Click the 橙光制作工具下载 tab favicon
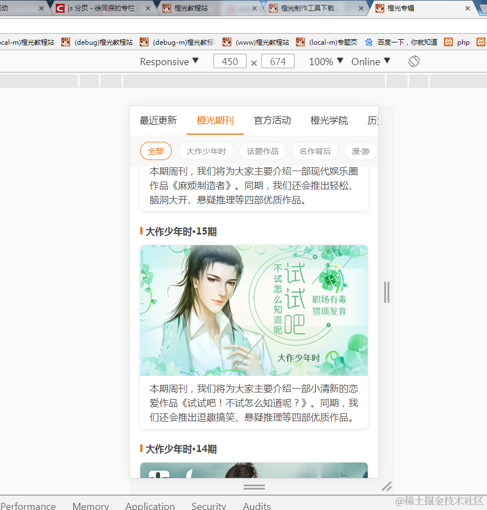Image resolution: width=487 pixels, height=510 pixels. point(273,8)
